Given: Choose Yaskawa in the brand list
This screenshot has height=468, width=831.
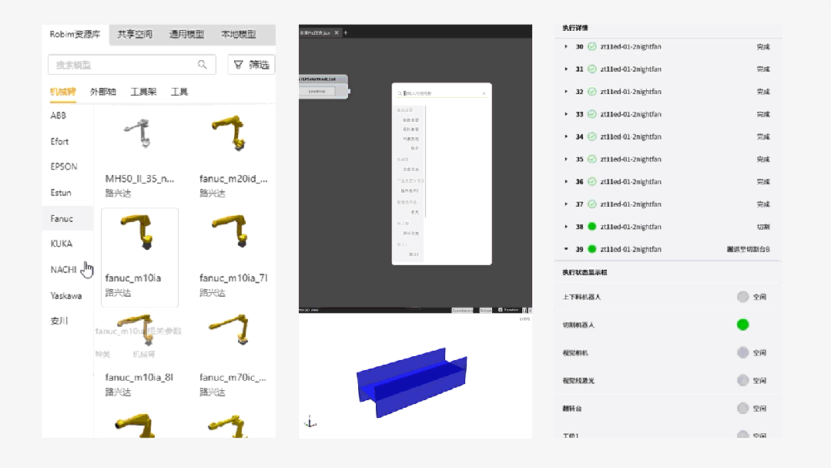Looking at the screenshot, I should [65, 295].
